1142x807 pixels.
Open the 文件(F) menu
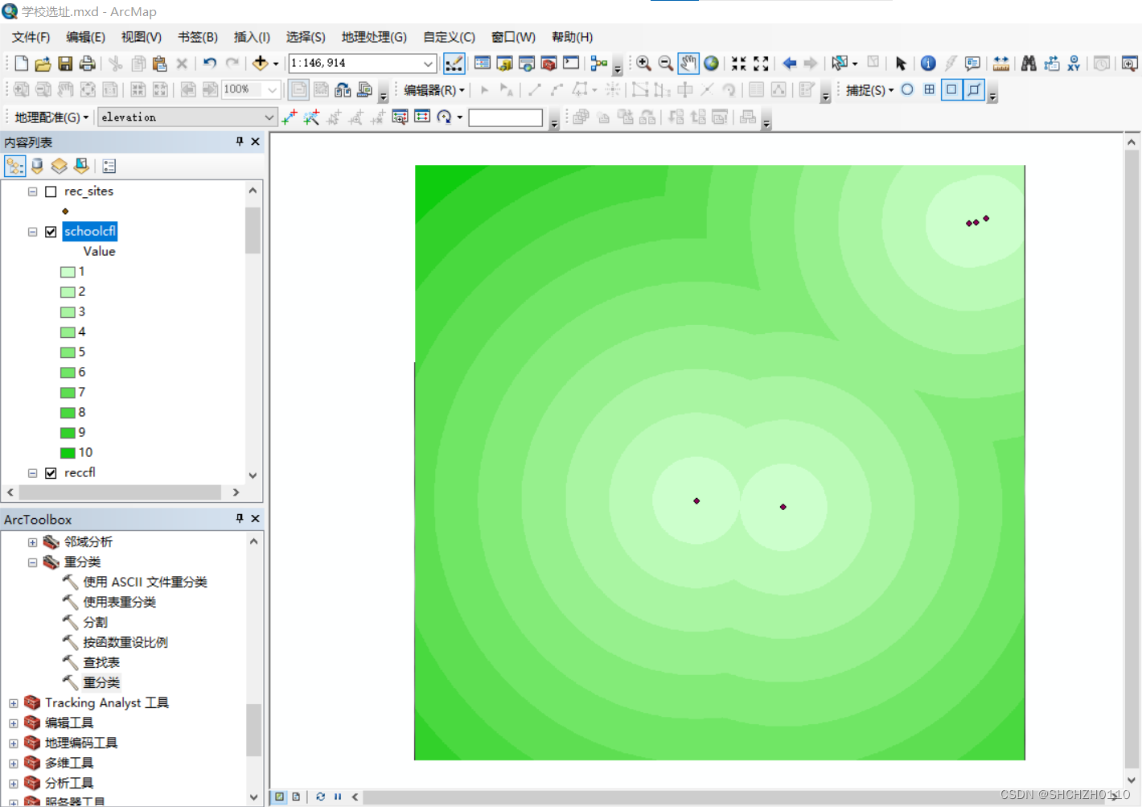click(31, 37)
